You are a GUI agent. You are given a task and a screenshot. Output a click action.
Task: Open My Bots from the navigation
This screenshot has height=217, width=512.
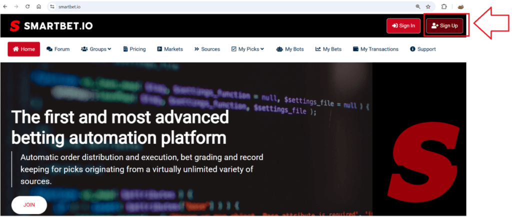point(291,49)
